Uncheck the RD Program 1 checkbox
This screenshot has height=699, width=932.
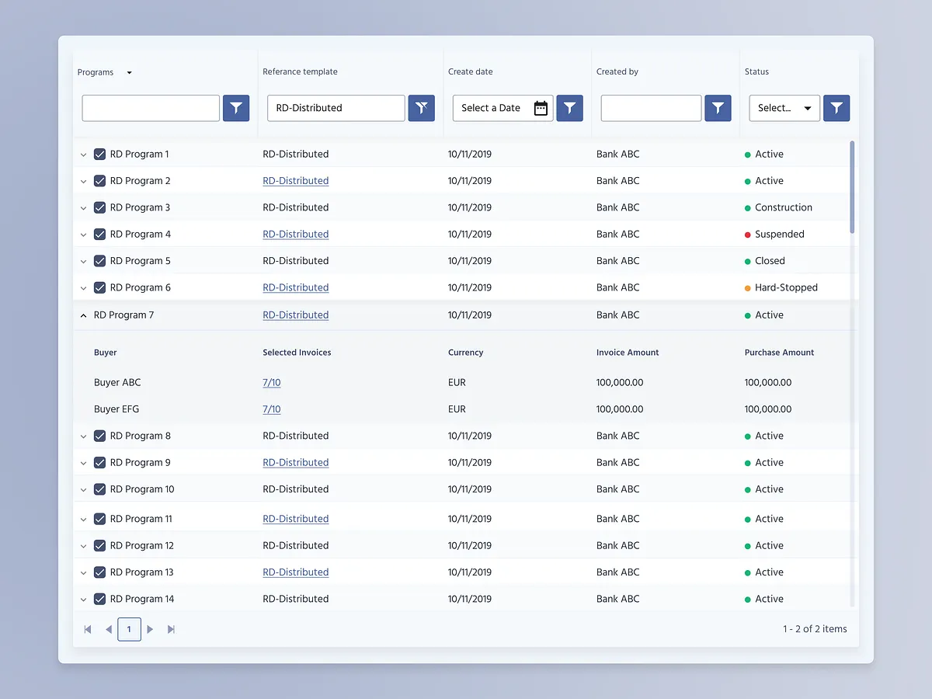(x=99, y=155)
